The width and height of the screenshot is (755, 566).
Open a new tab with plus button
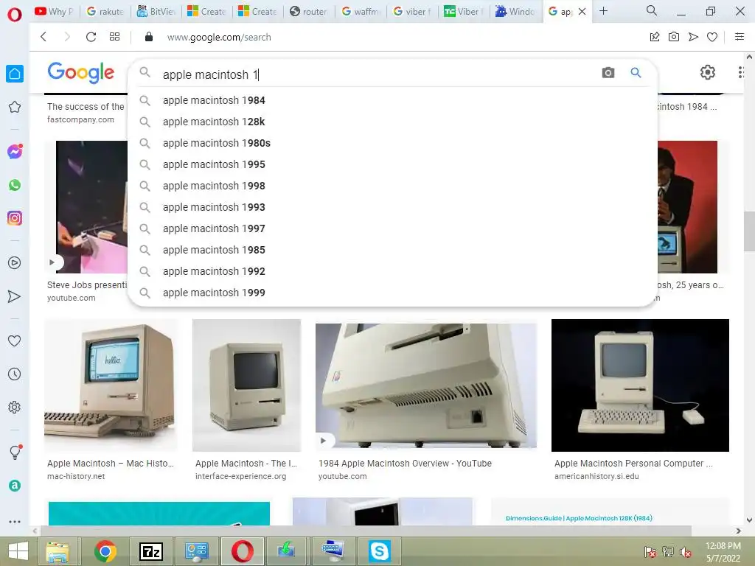pyautogui.click(x=603, y=10)
